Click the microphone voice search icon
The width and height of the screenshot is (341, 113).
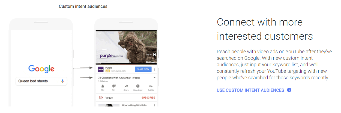[63, 81]
